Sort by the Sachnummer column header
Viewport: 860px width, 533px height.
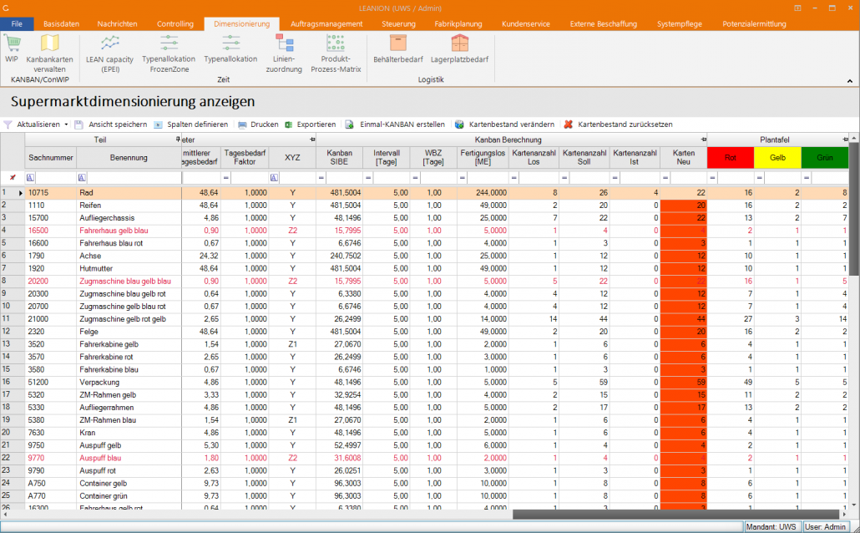click(50, 158)
